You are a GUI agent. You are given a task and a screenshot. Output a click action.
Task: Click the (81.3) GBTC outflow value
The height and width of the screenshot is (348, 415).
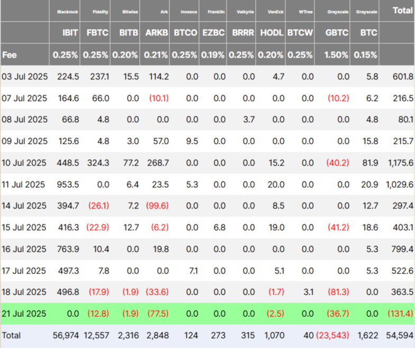pos(338,292)
